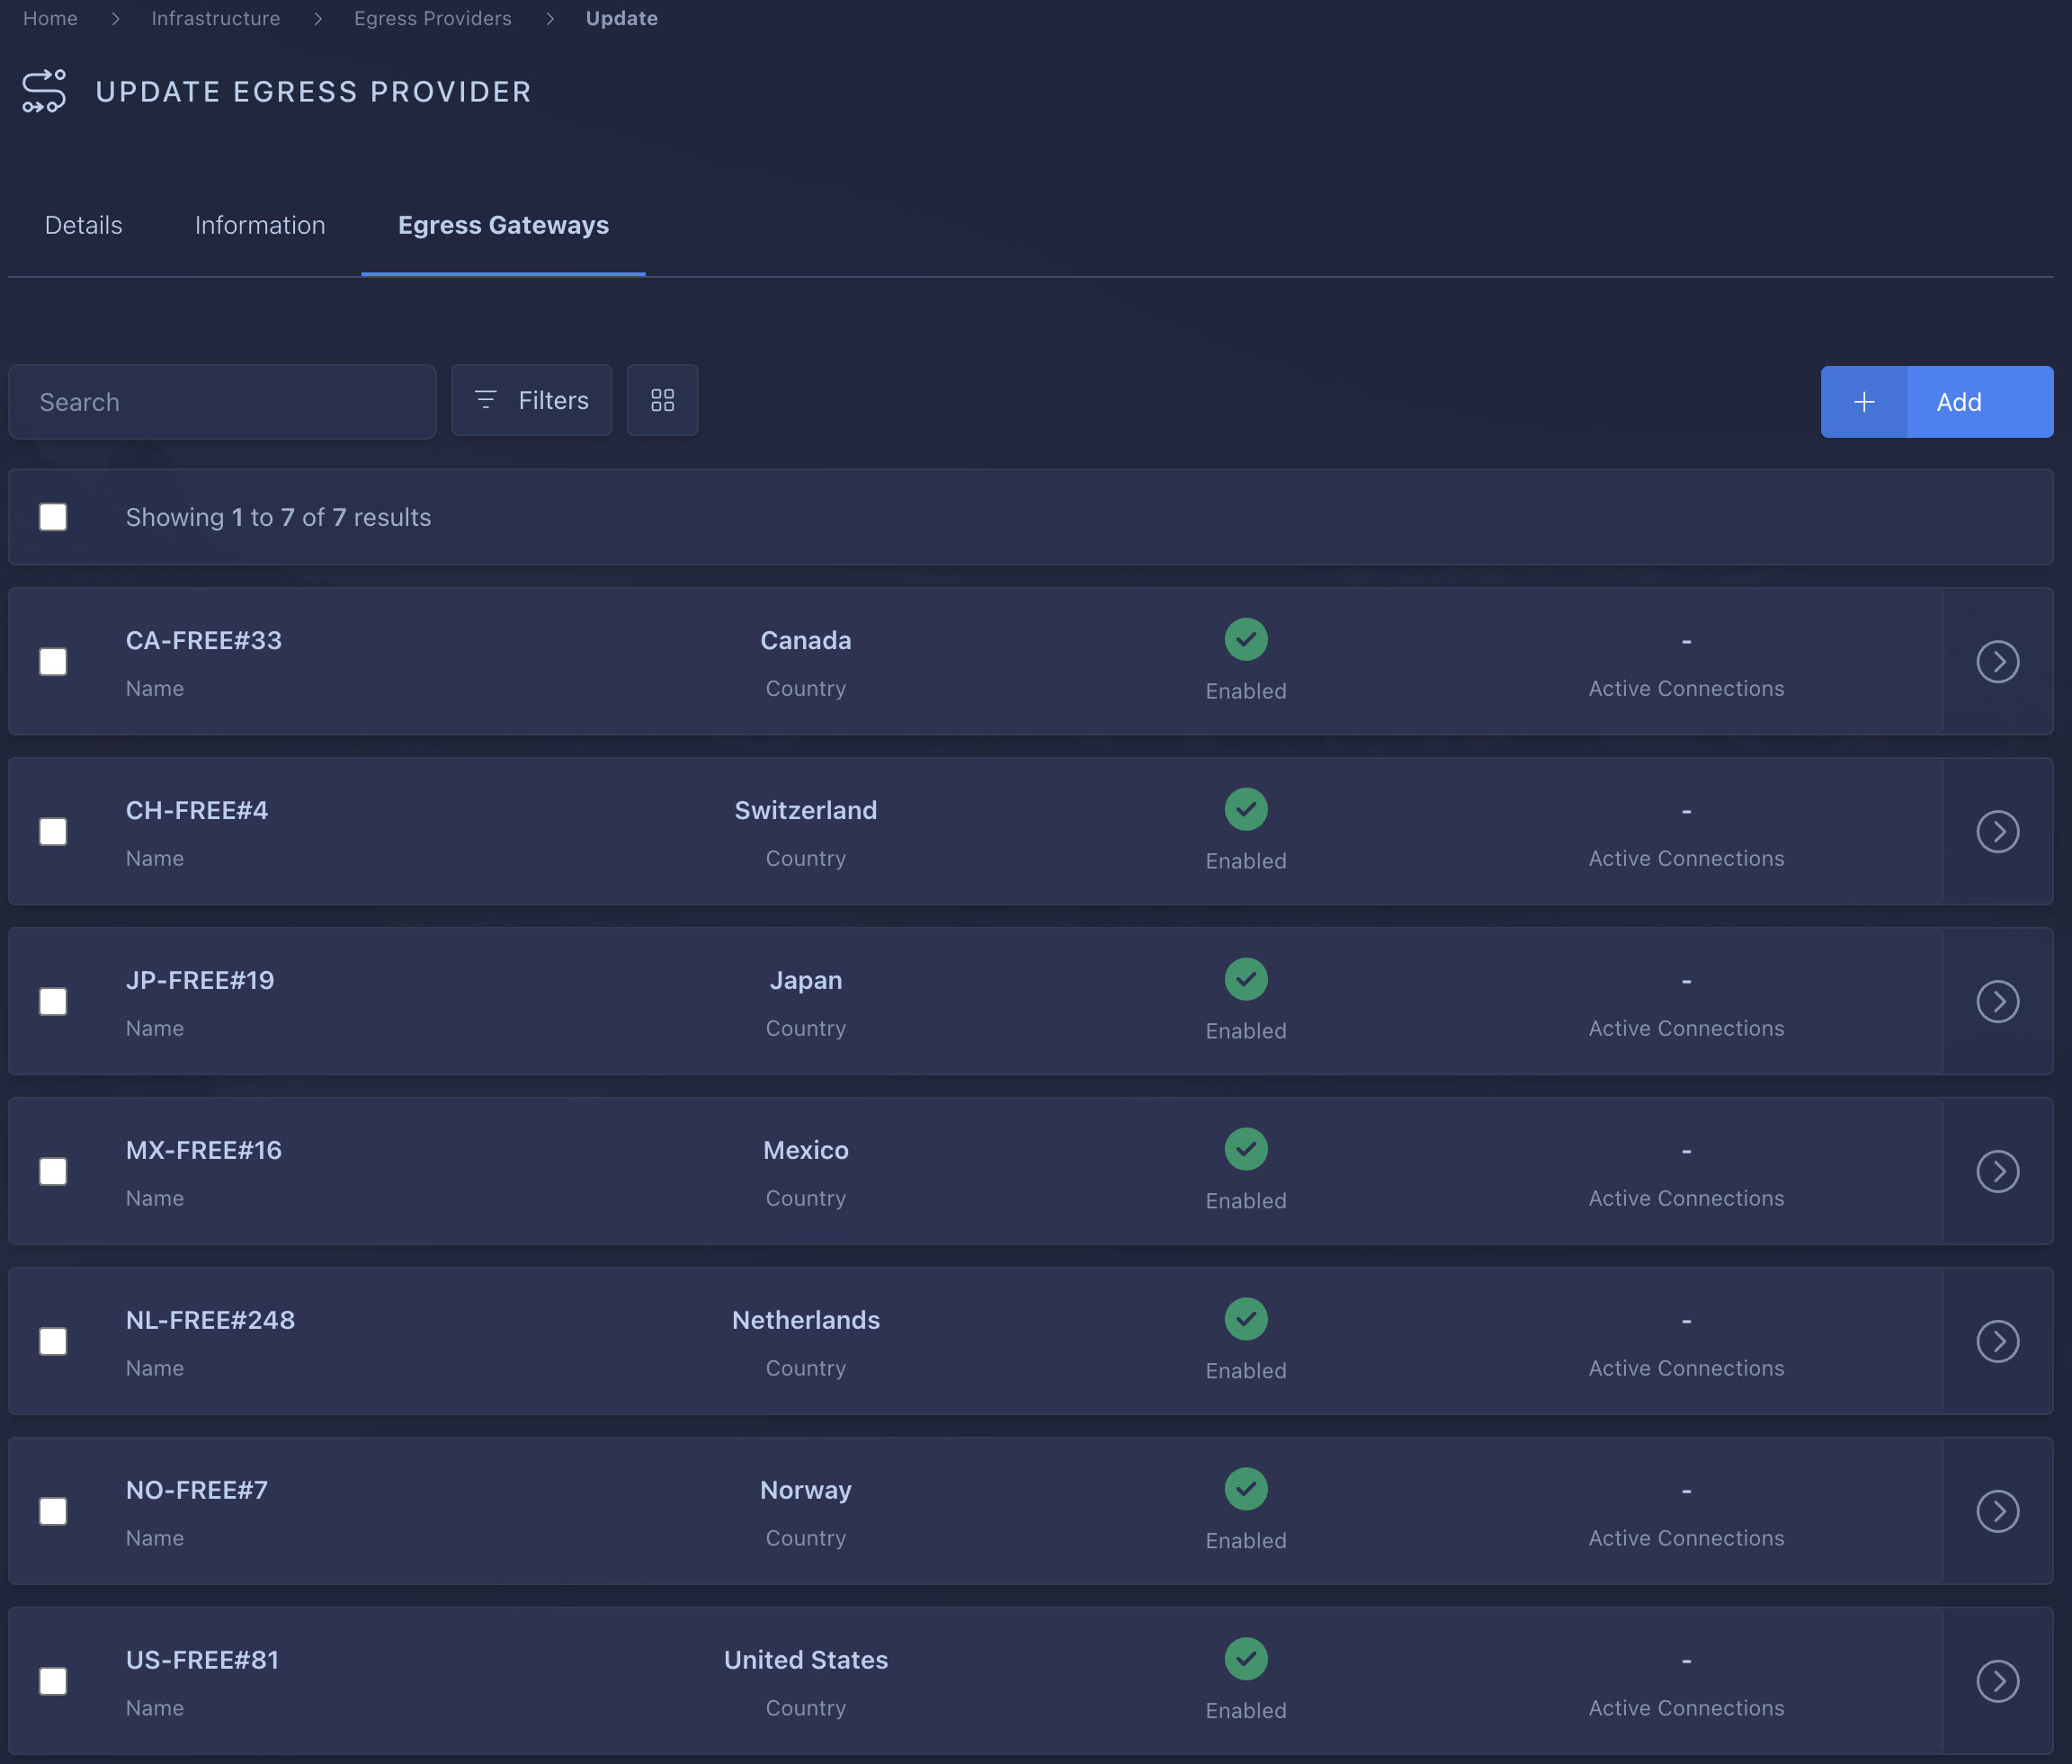This screenshot has height=1764, width=2072.
Task: Go to Egress Providers breadcrumb link
Action: click(432, 18)
